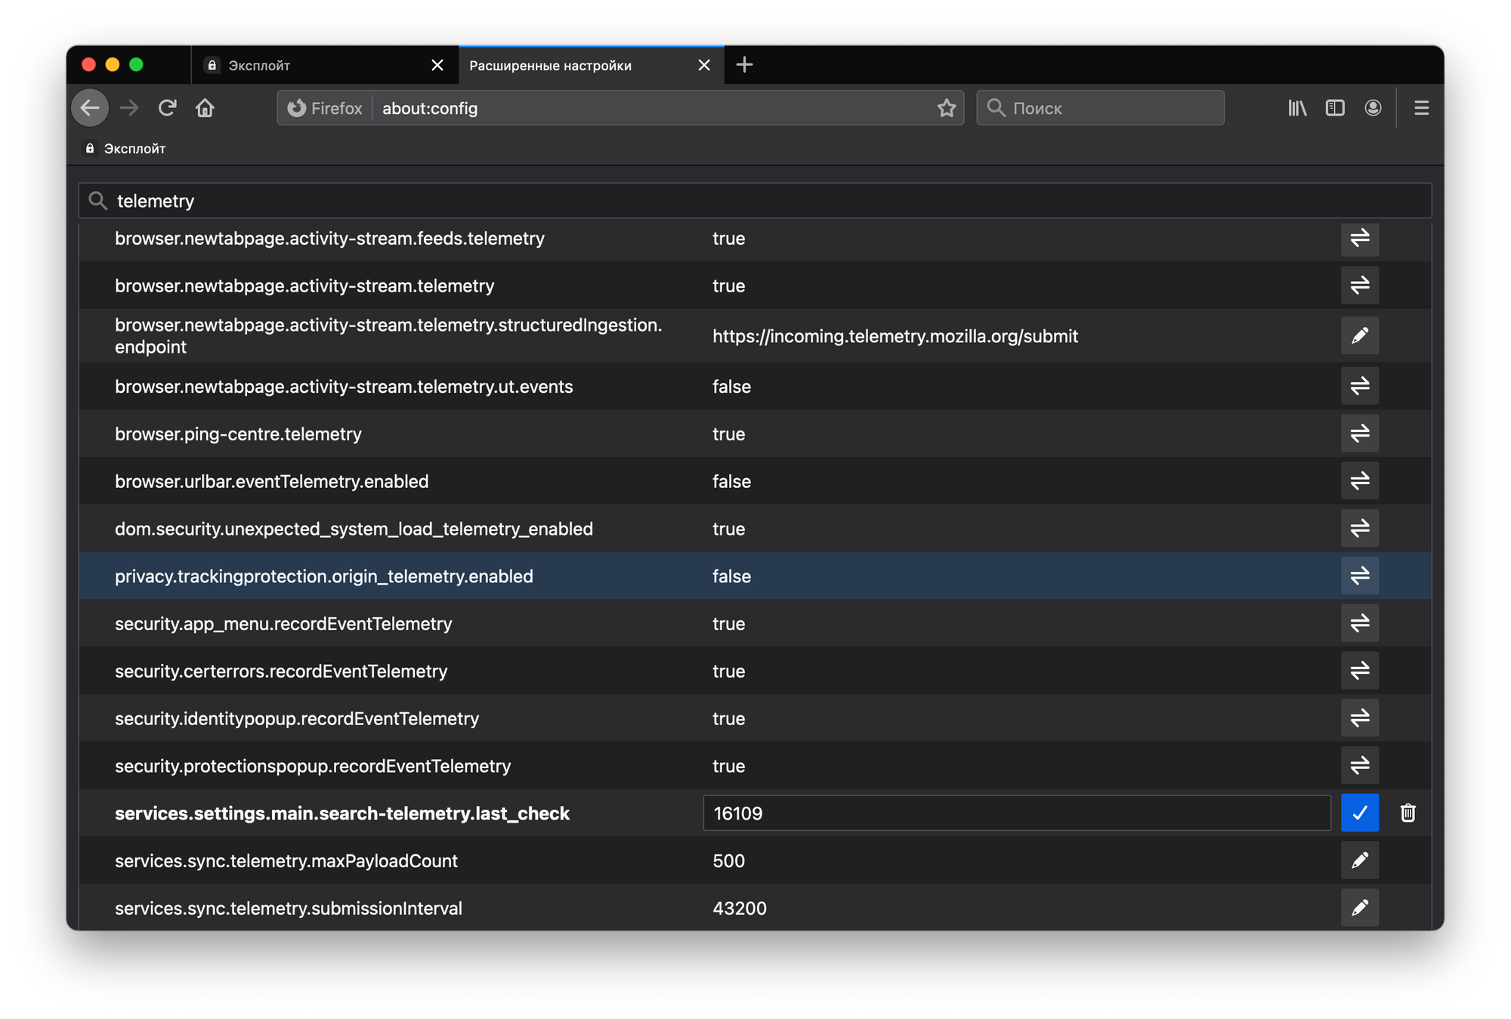
Task: Click the reload page icon
Action: pyautogui.click(x=167, y=108)
